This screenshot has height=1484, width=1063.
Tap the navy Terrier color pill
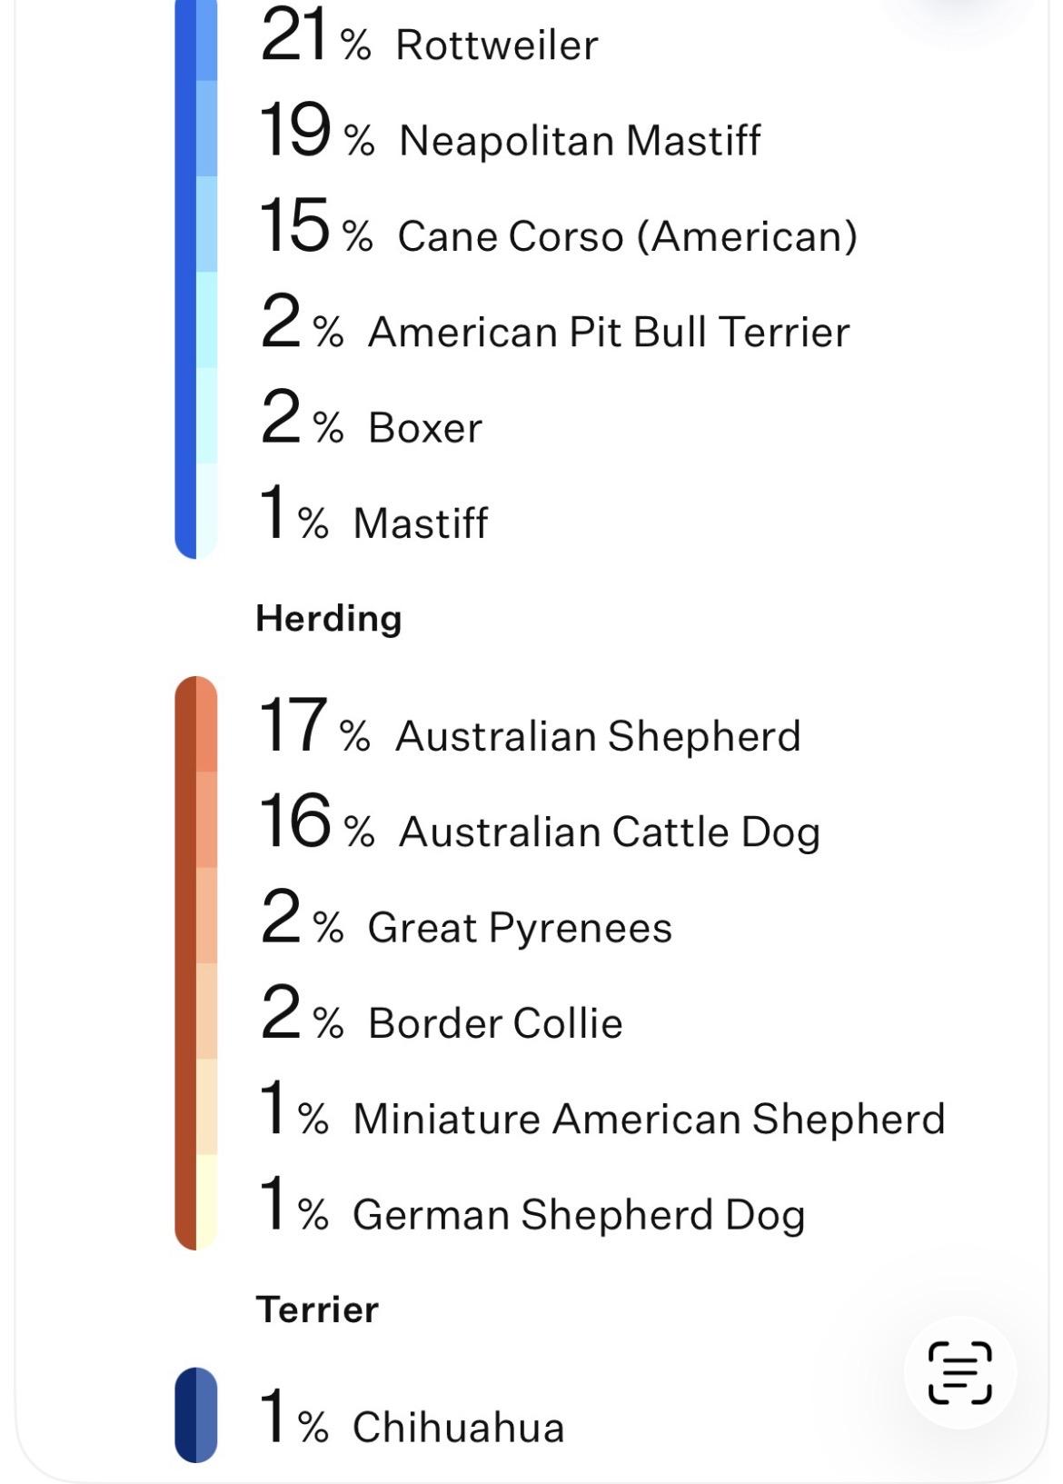pos(195,1415)
